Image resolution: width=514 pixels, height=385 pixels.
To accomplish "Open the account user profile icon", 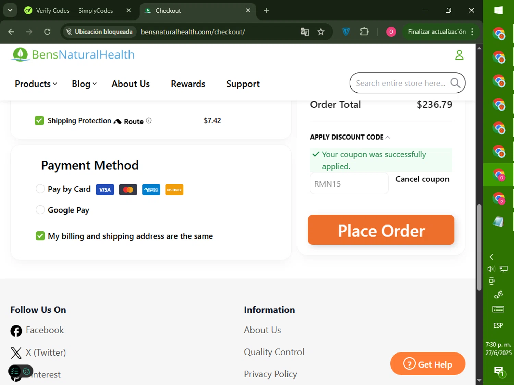I will 459,55.
